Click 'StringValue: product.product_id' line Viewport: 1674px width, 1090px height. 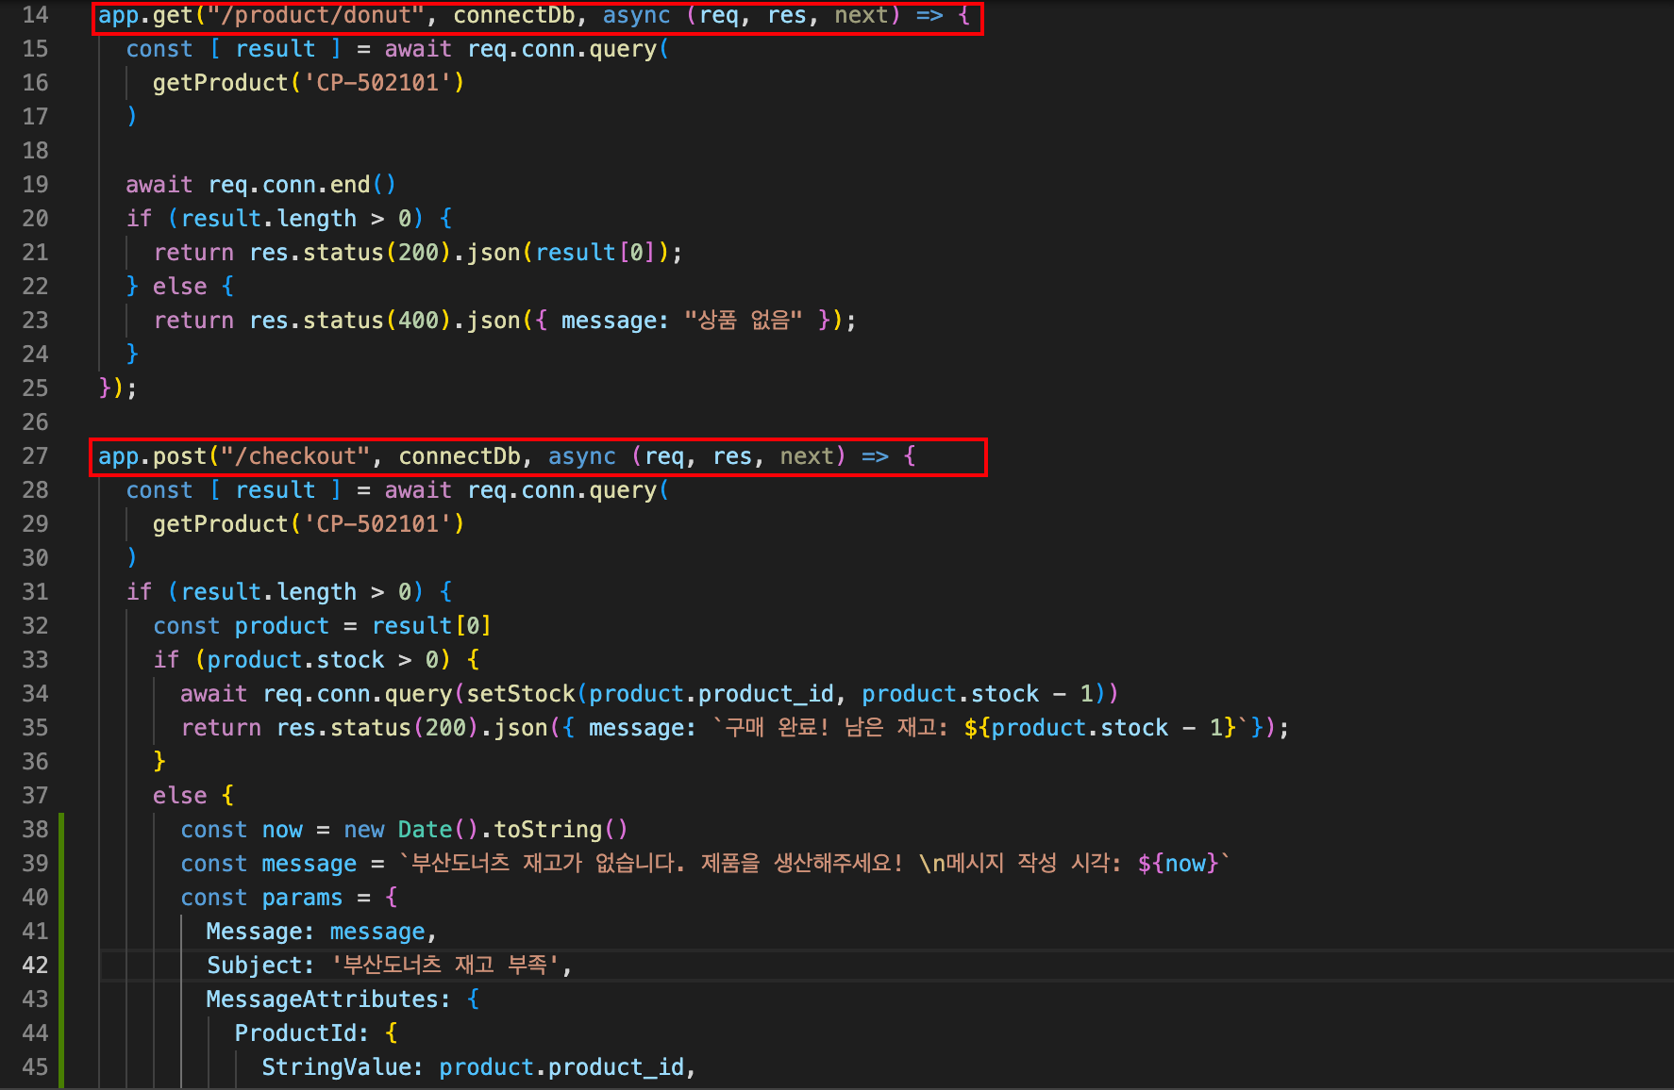[478, 1067]
